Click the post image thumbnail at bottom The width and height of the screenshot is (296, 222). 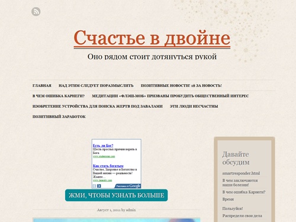click(117, 220)
